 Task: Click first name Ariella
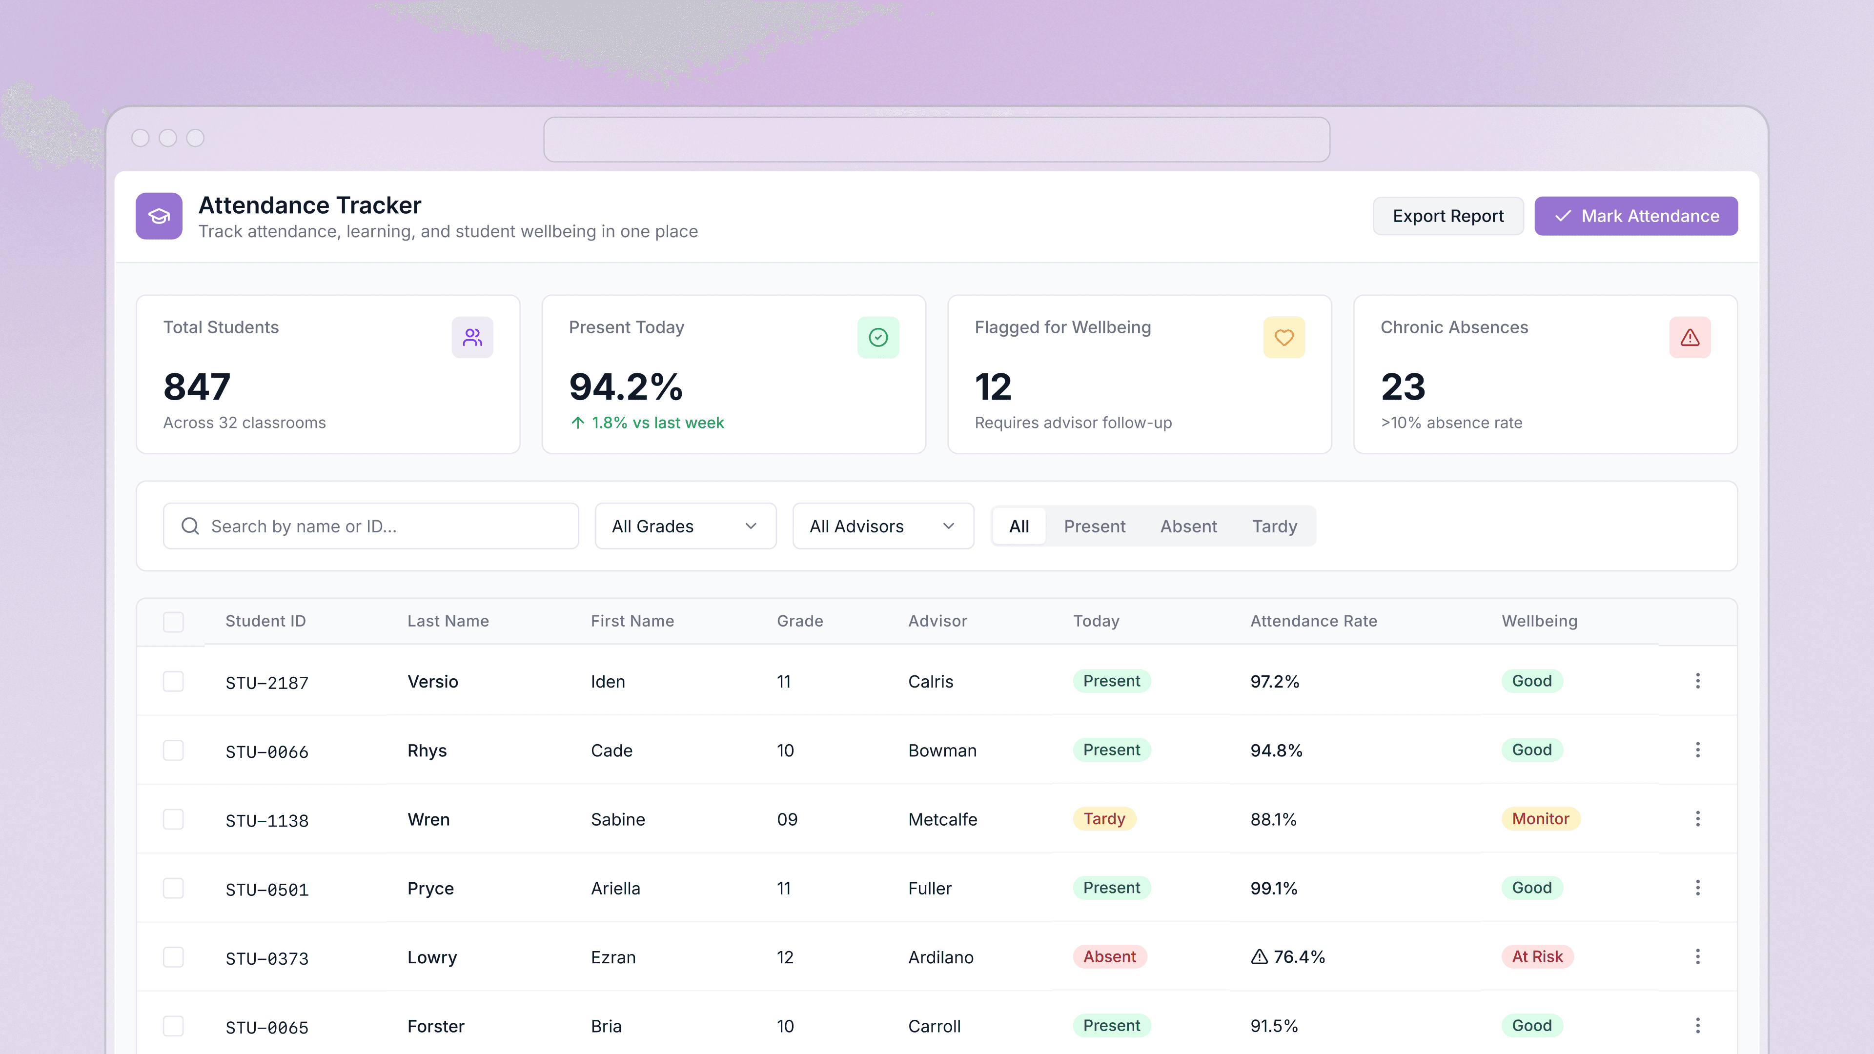(615, 888)
